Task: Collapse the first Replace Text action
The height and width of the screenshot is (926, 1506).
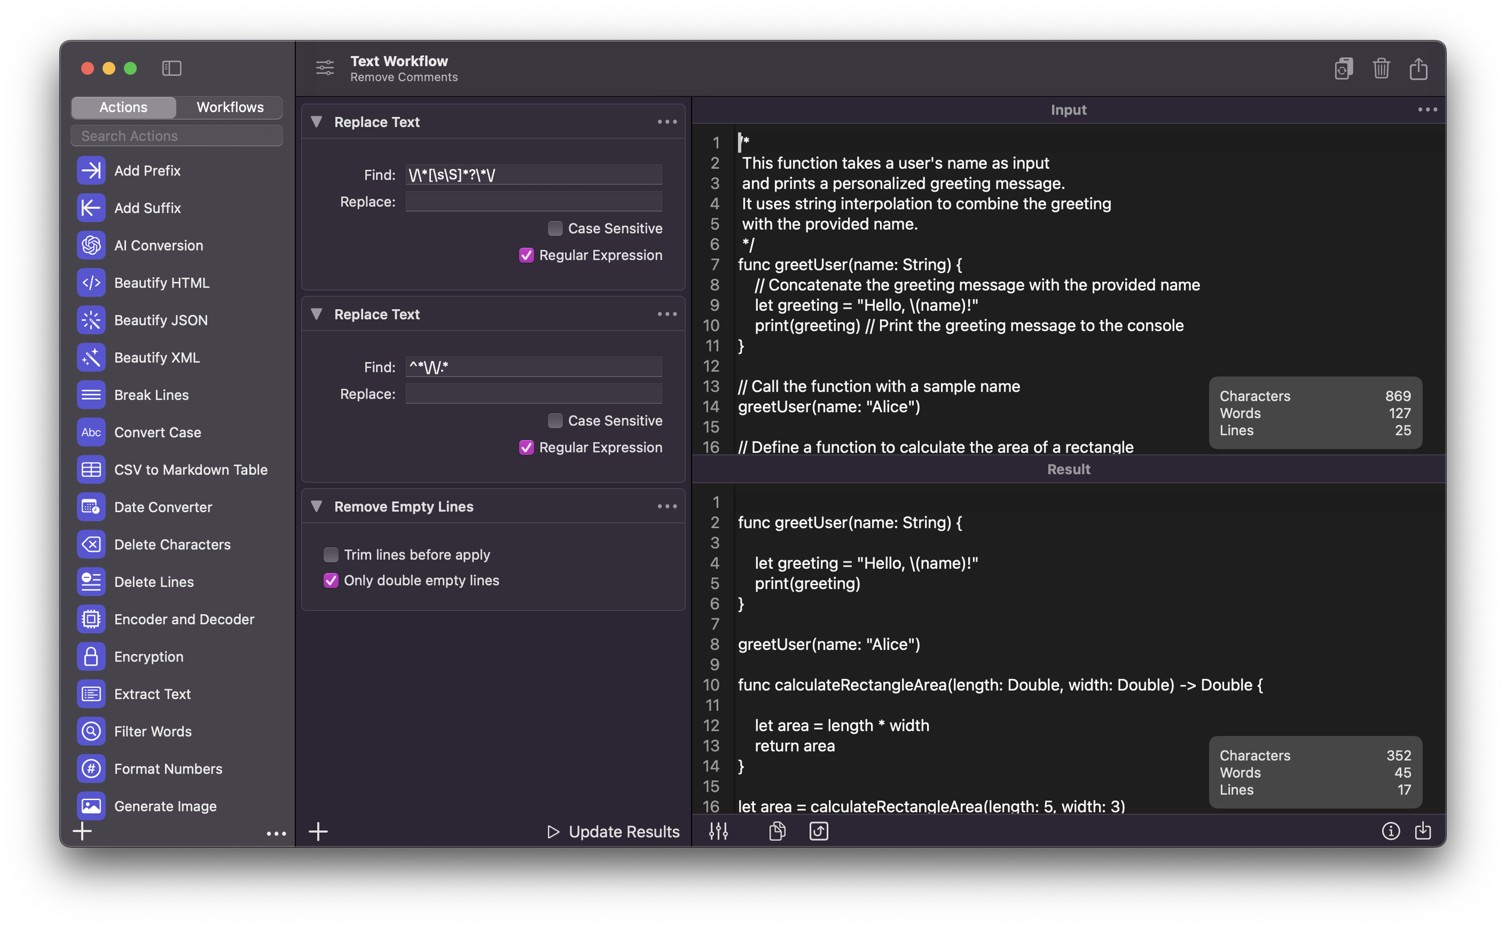Action: pos(316,121)
